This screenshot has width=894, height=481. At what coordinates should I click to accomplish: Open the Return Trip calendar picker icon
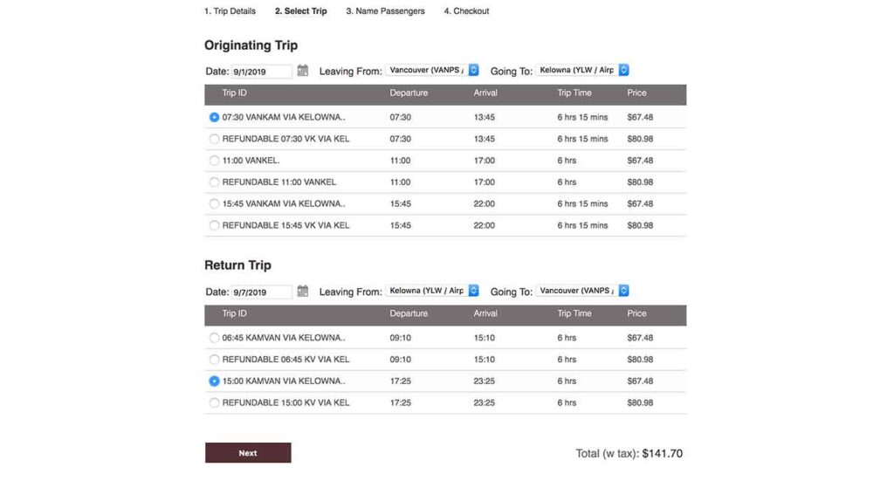click(x=303, y=292)
